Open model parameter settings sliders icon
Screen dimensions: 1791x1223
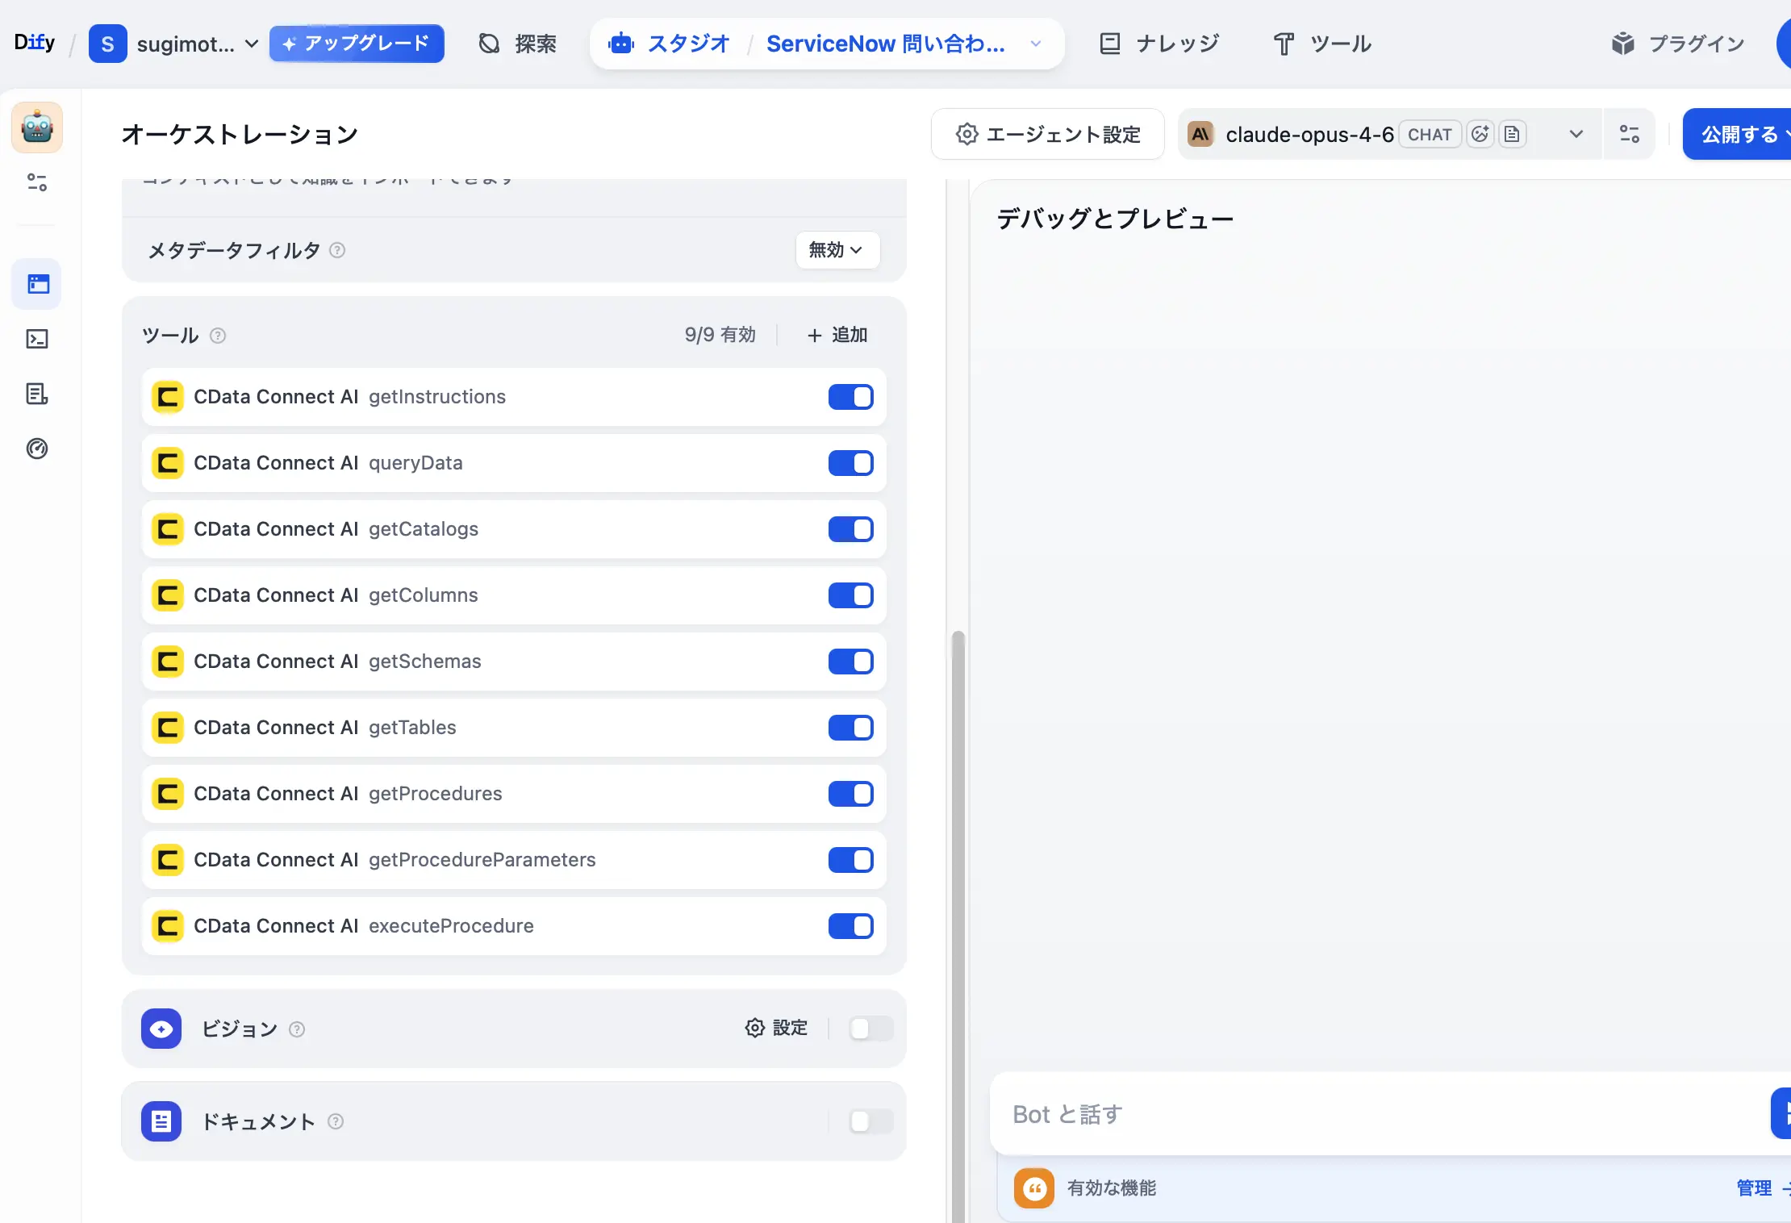1629,134
